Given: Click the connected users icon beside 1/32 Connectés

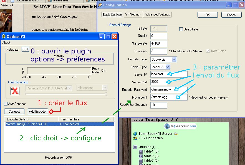Looking at the screenshot, I should tap(135, 138).
